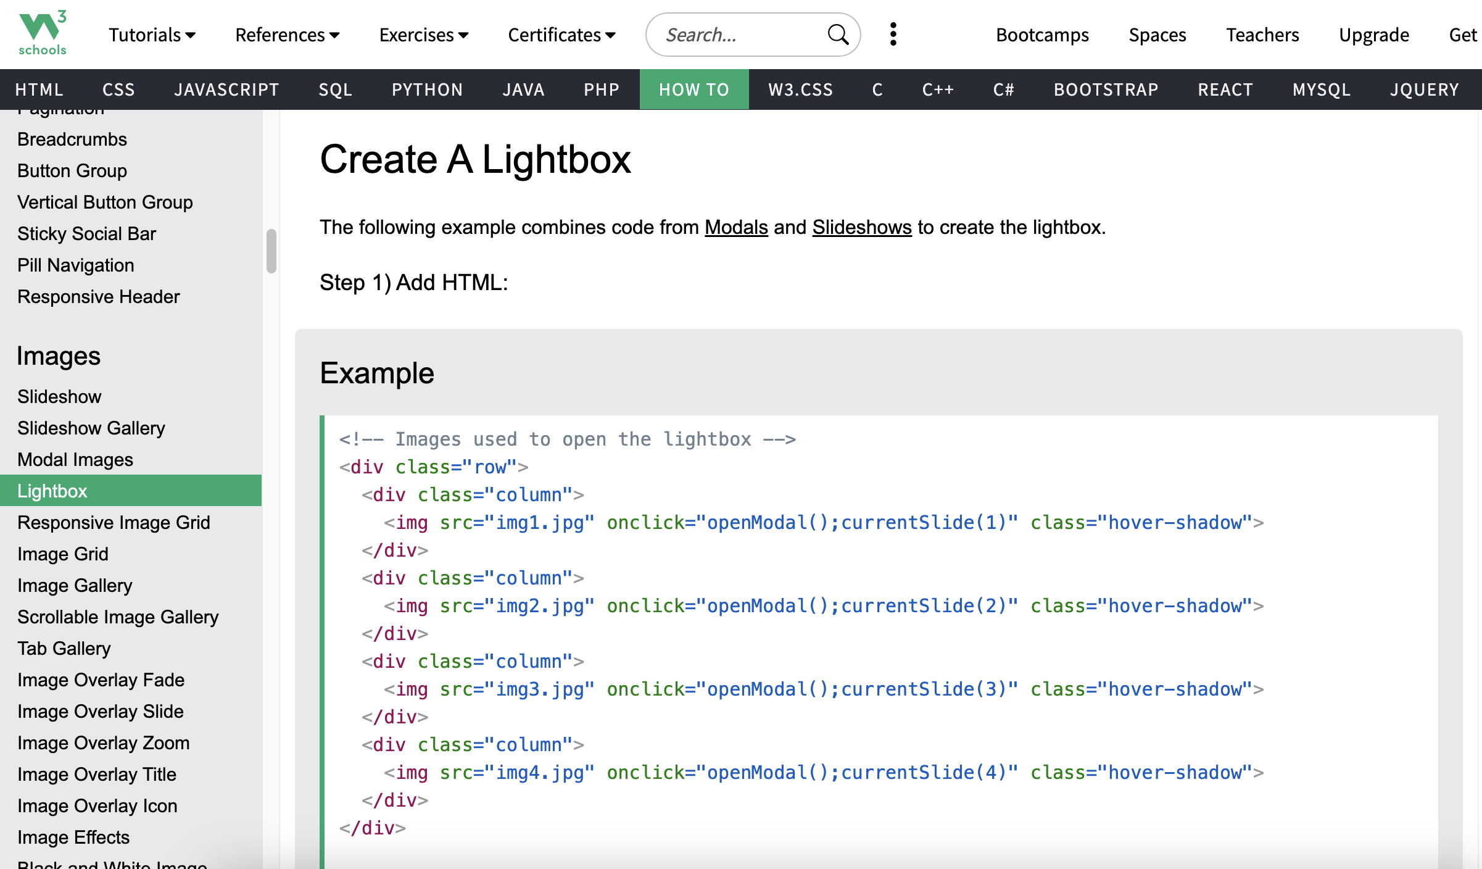Screen dimensions: 1482x869
Task: Open the three-dot overflow menu
Action: (x=893, y=34)
